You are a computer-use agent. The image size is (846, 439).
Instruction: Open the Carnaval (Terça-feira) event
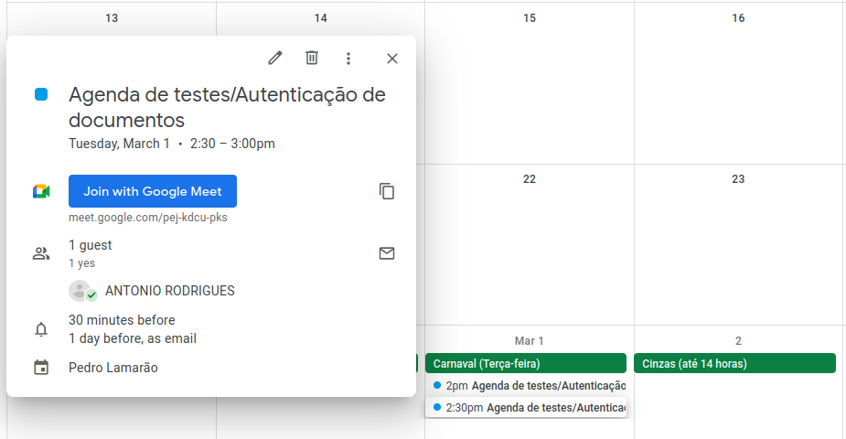pyautogui.click(x=525, y=363)
